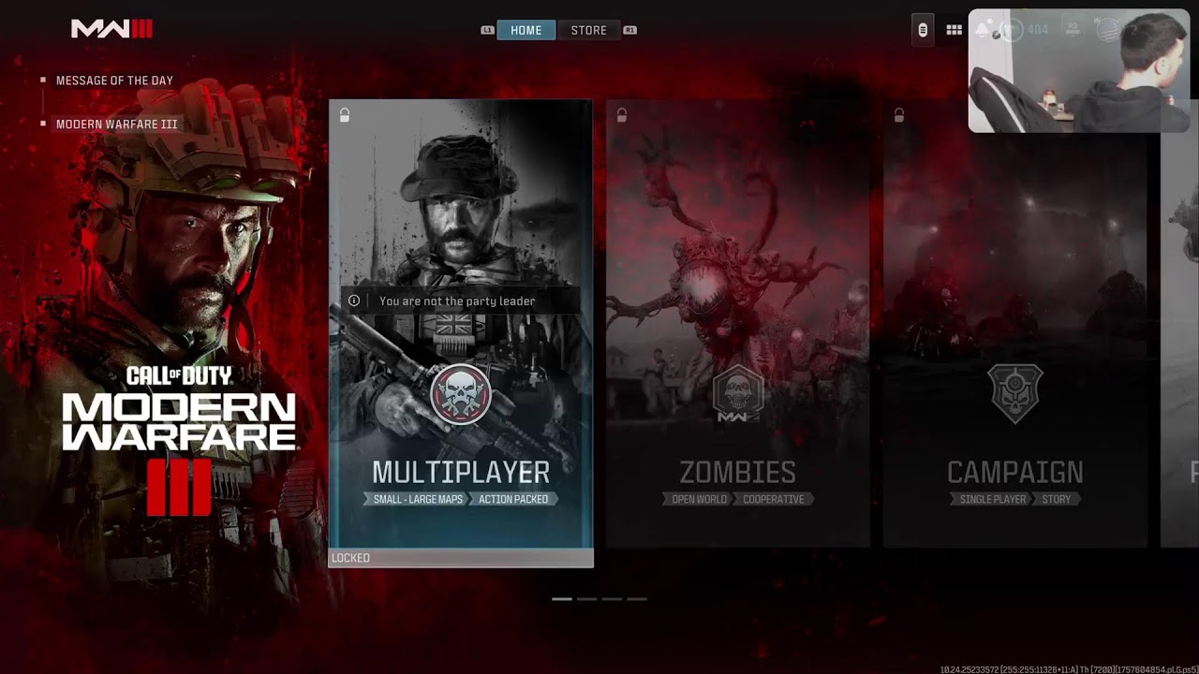Screen dimensions: 1199x674
Task: Open the grid menu icon
Action: tap(954, 30)
